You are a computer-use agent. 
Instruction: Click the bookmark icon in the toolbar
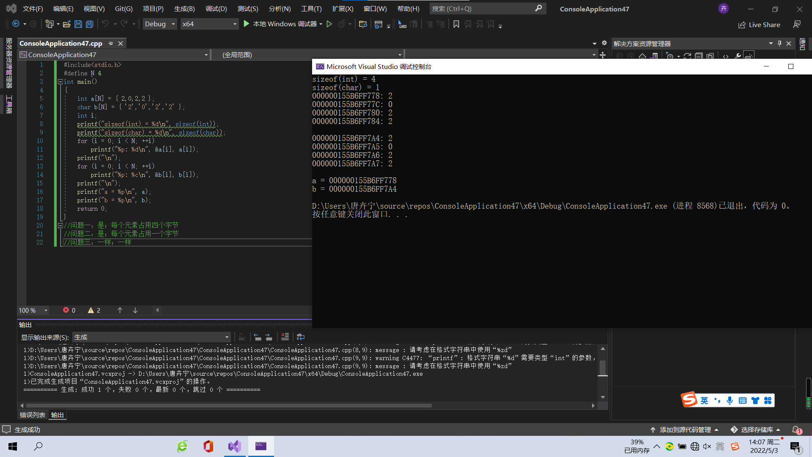coord(456,24)
